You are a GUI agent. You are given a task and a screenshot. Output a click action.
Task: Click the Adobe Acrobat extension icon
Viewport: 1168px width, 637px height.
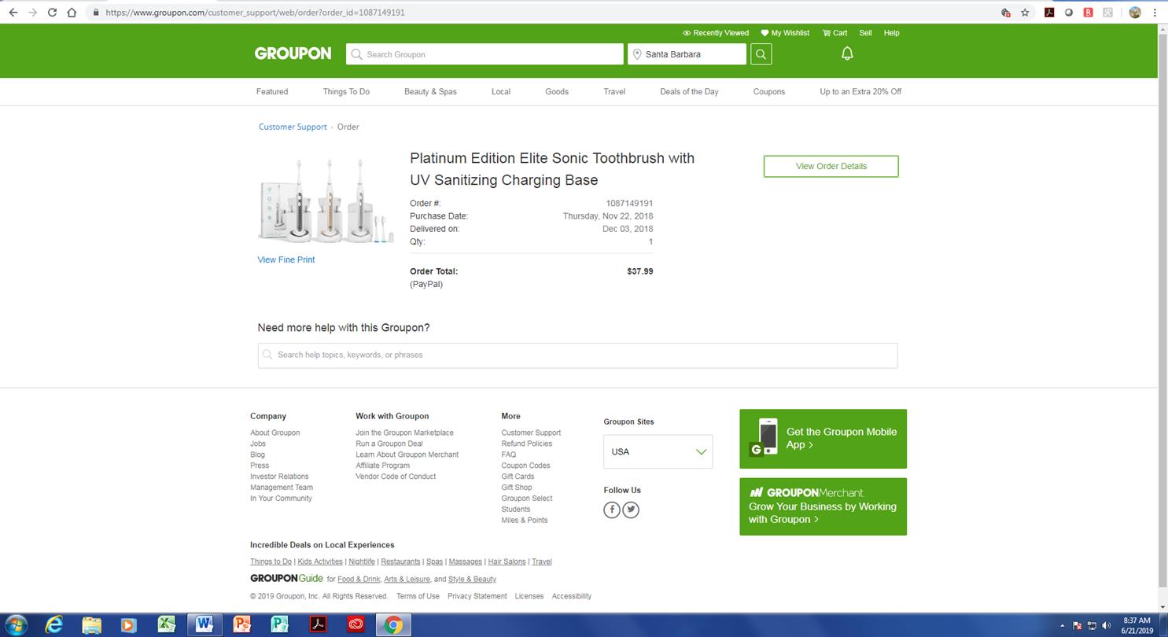click(x=1048, y=13)
